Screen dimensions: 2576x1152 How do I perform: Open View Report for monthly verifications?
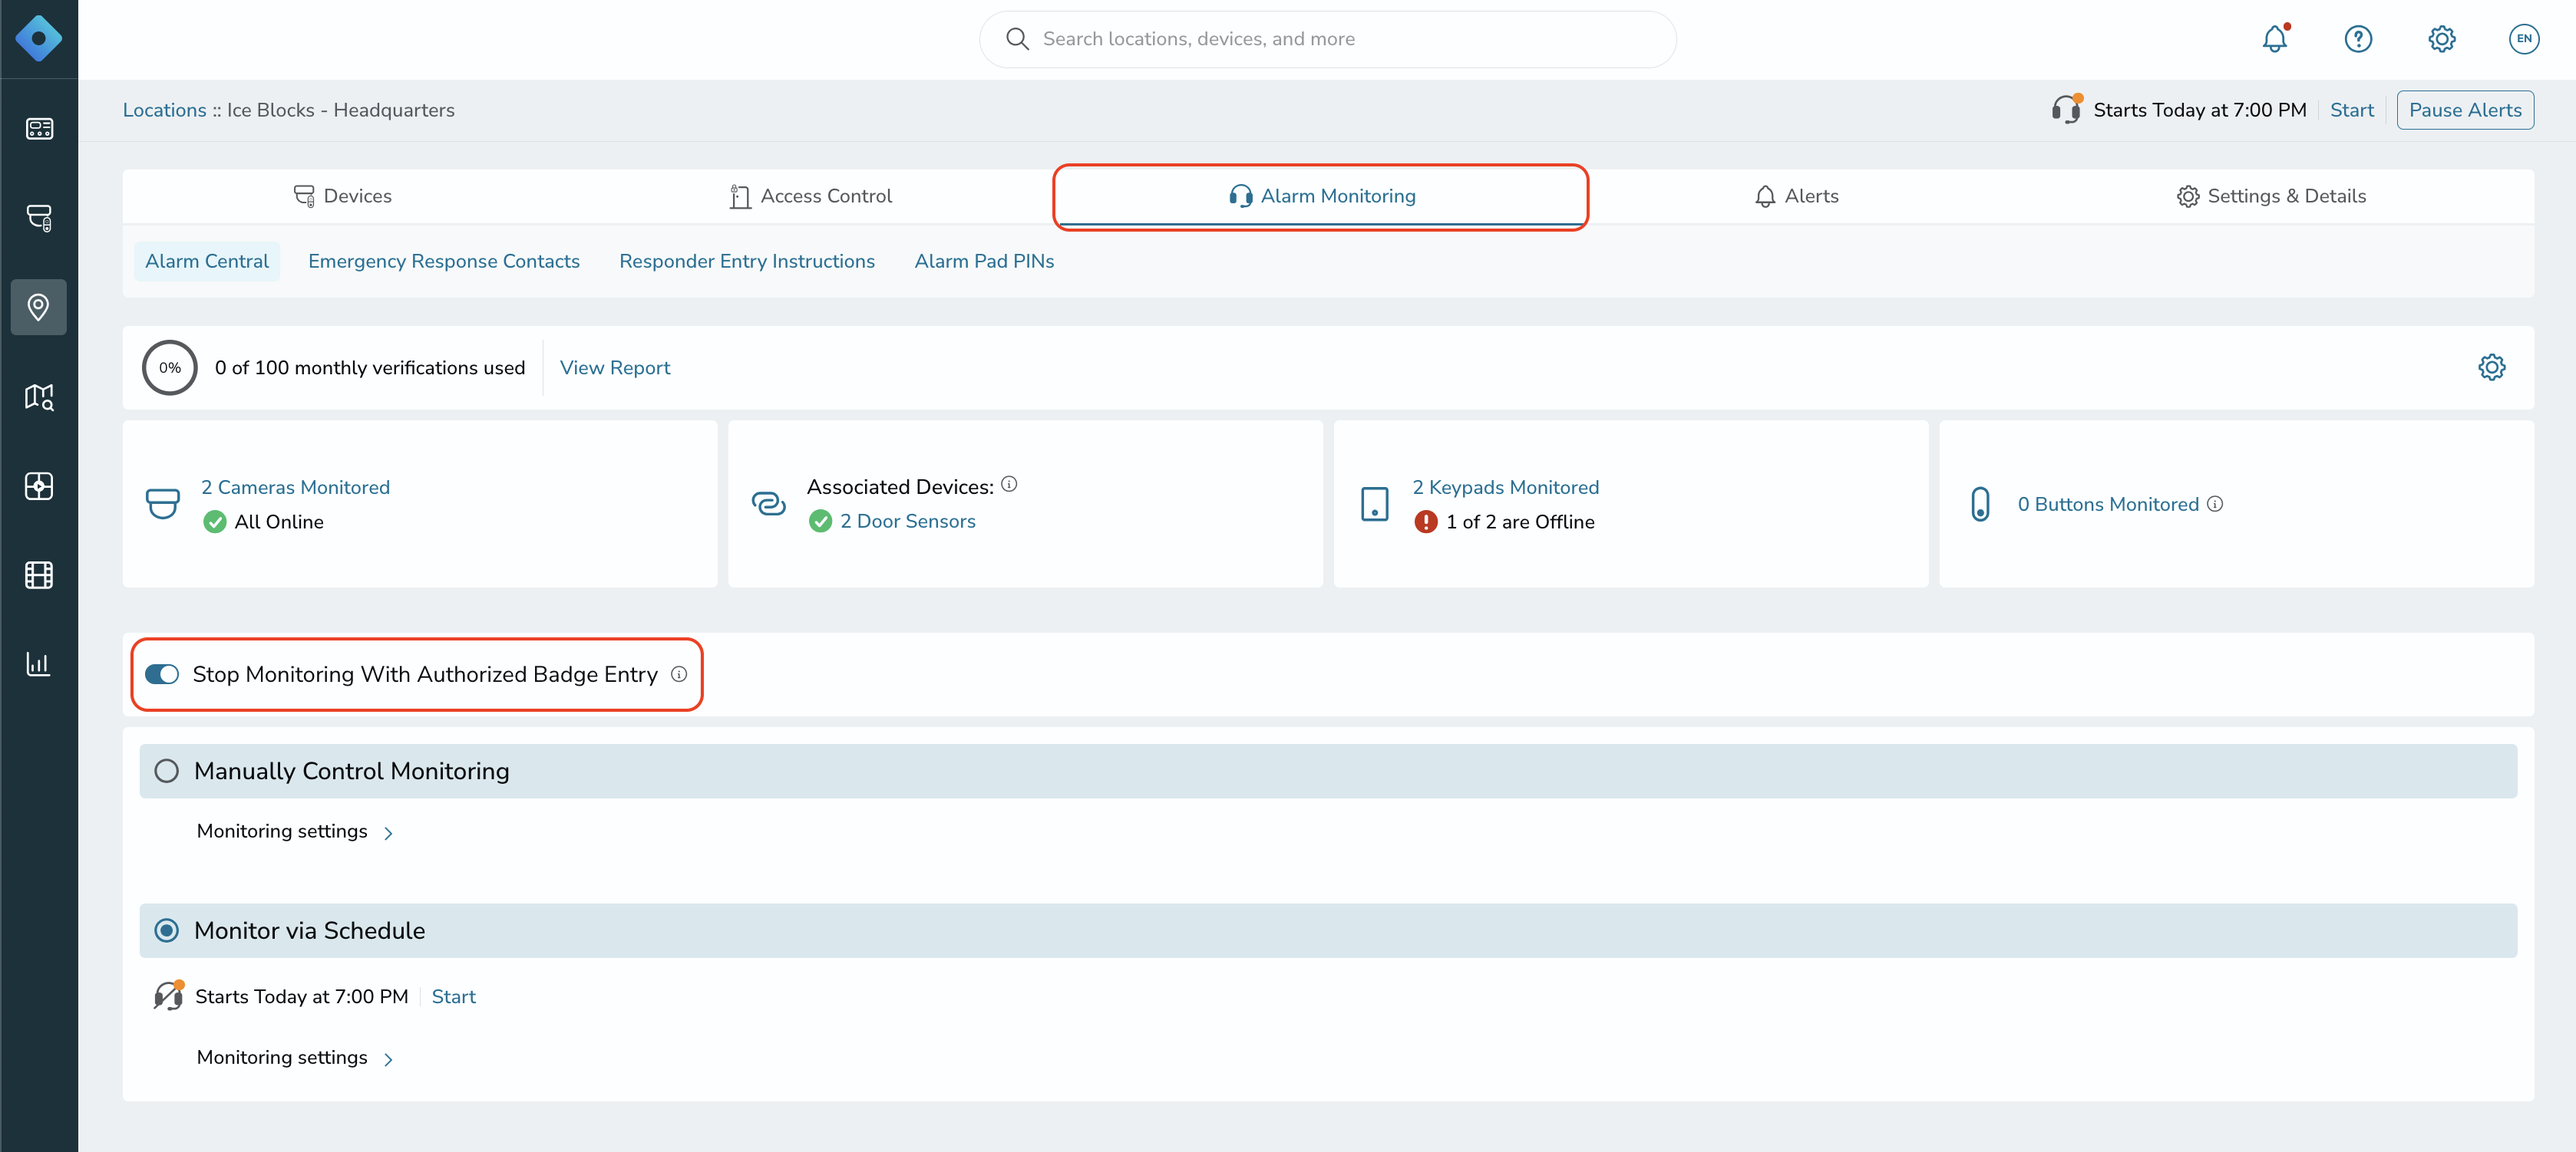point(615,367)
